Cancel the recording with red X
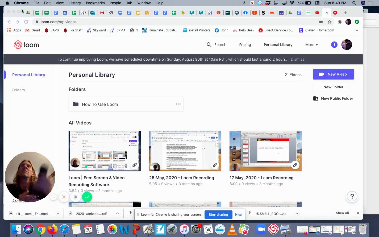 (64, 197)
